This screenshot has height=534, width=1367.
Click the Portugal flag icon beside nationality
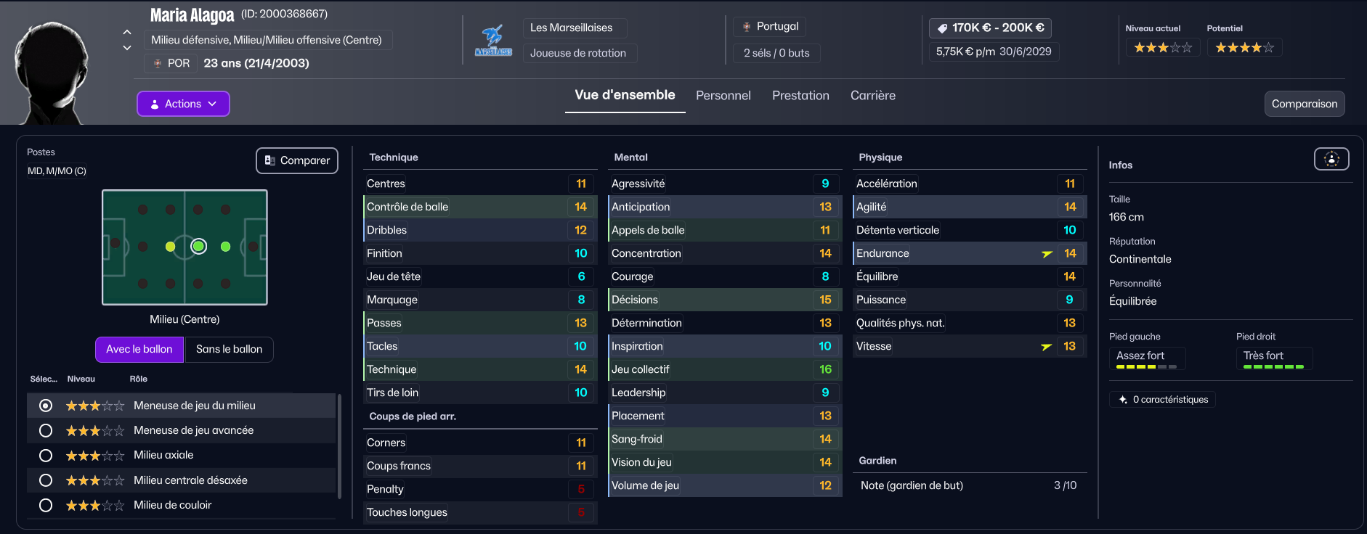point(746,27)
